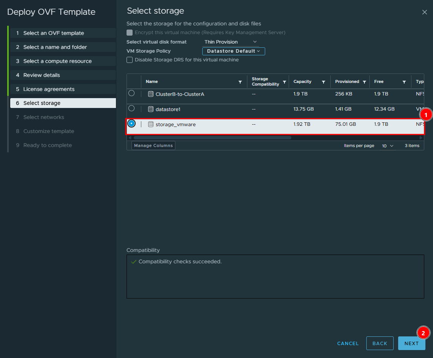The image size is (433, 358).
Task: Select step 6 Select storage
Action: (63, 103)
